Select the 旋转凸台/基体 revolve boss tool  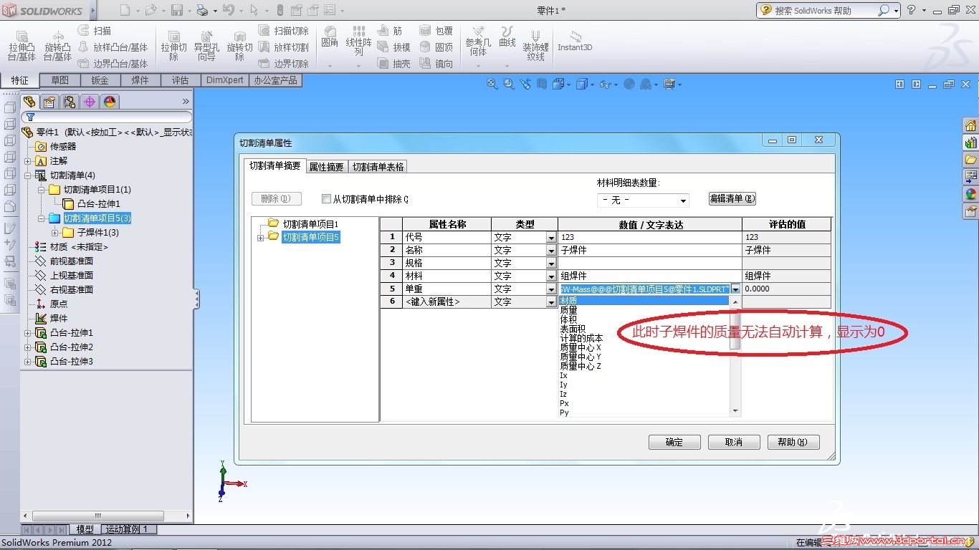pos(57,46)
